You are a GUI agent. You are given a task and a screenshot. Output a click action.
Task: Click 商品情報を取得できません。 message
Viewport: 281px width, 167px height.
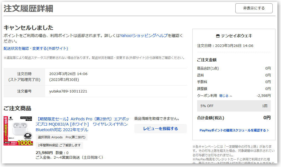[x=157, y=119]
